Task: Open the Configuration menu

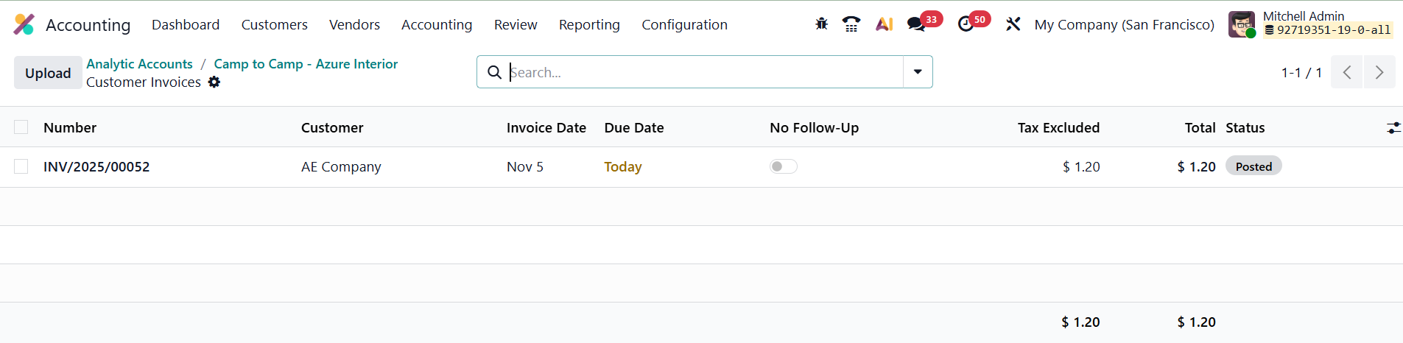Action: coord(684,24)
